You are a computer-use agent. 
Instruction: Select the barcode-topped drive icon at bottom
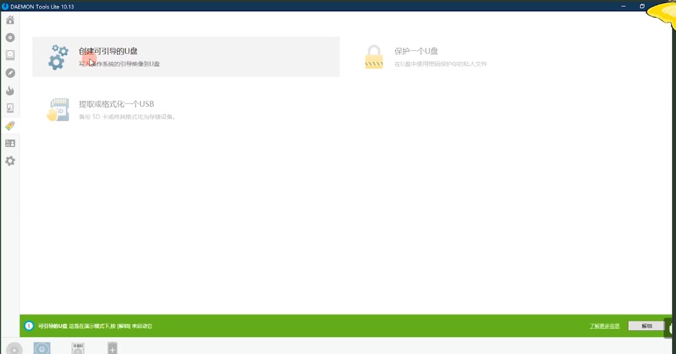[78, 348]
